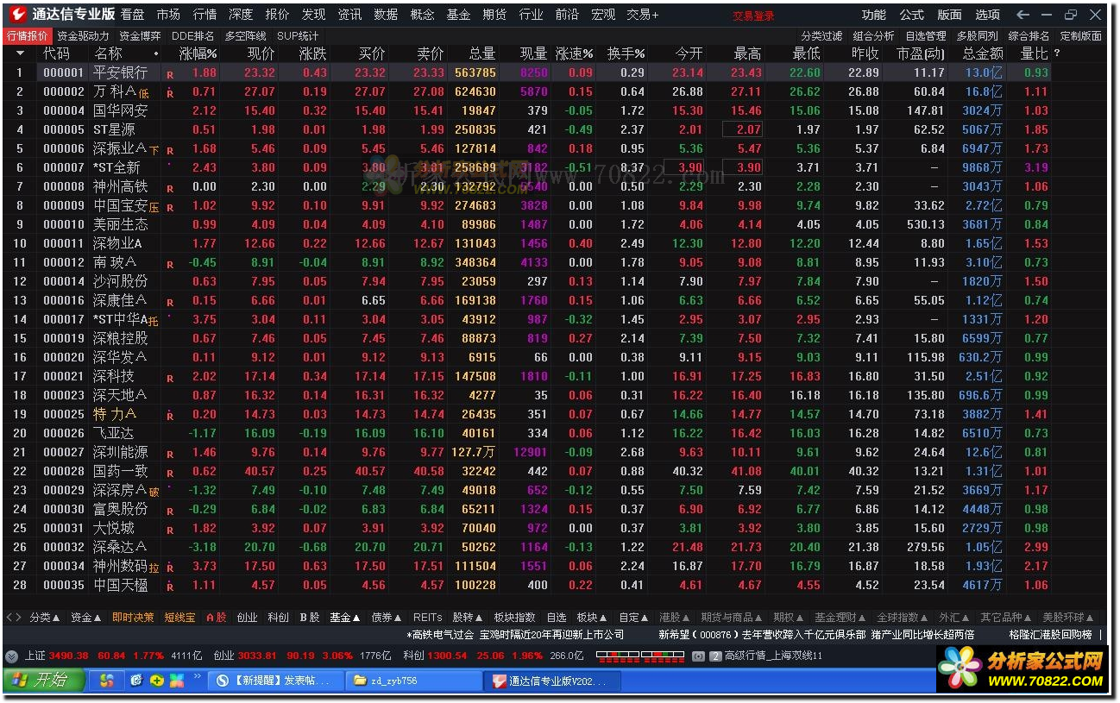Click 高级行情_上海双线11 server status text
This screenshot has width=1120, height=703.
point(774,656)
